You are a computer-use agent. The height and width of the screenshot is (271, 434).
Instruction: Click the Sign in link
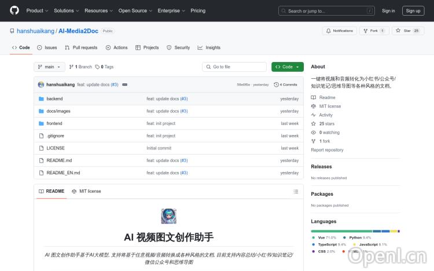click(388, 11)
